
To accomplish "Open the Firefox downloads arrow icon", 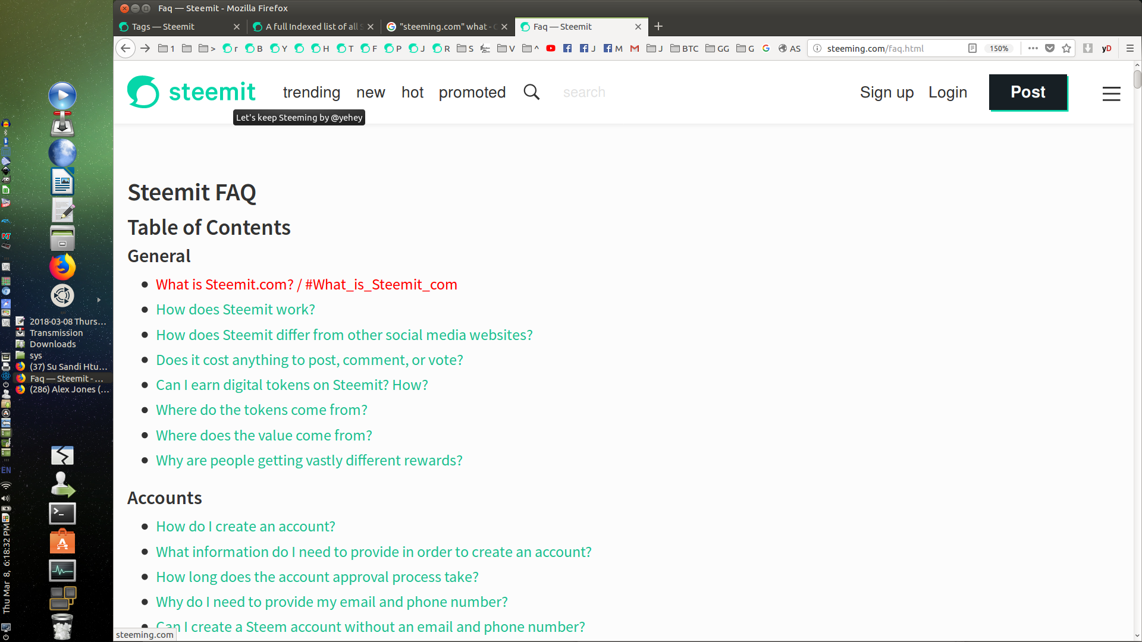I will [x=1088, y=48].
